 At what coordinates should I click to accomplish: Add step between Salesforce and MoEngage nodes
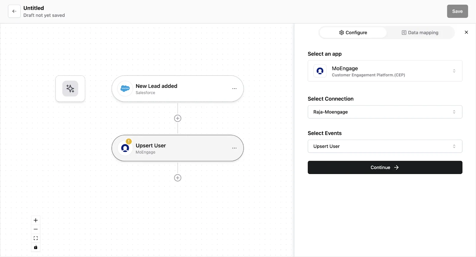click(x=178, y=118)
